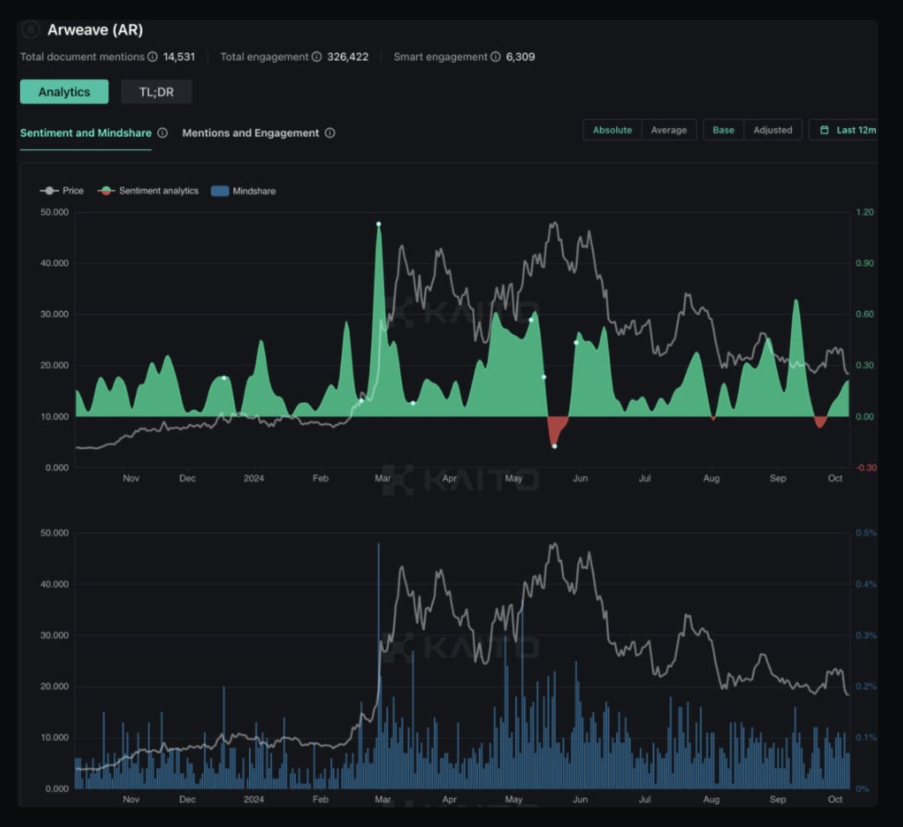Open info icon beside Total engagement
The image size is (903, 827).
[317, 57]
